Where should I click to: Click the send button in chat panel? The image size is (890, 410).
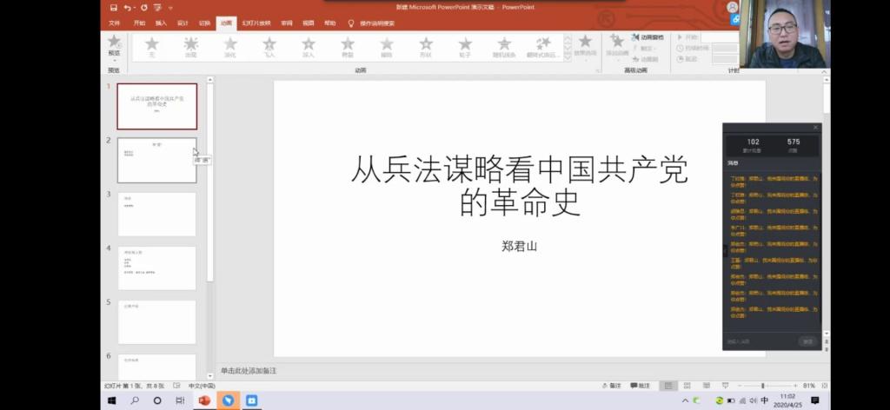tap(807, 341)
